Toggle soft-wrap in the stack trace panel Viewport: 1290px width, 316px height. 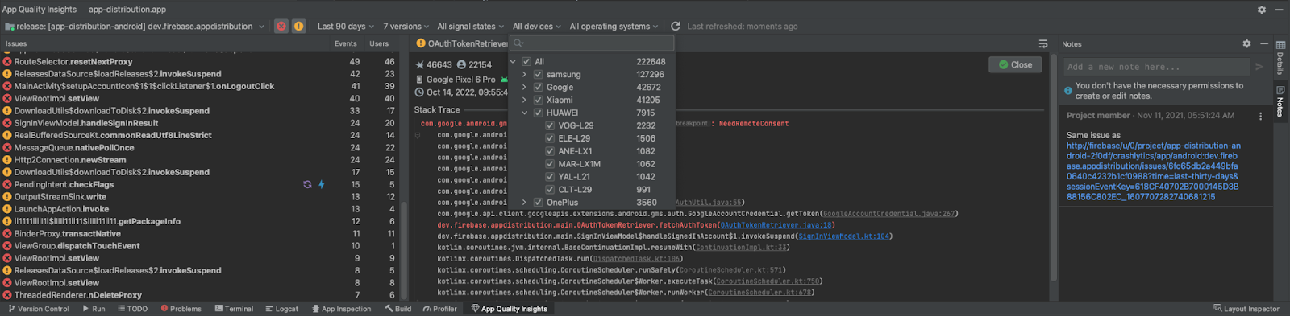tap(1042, 44)
